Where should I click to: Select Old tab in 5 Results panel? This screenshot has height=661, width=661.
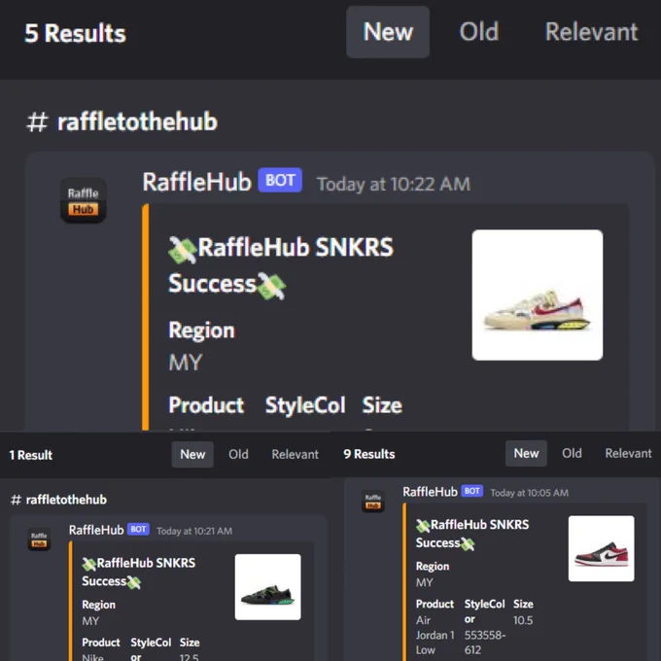click(x=479, y=32)
